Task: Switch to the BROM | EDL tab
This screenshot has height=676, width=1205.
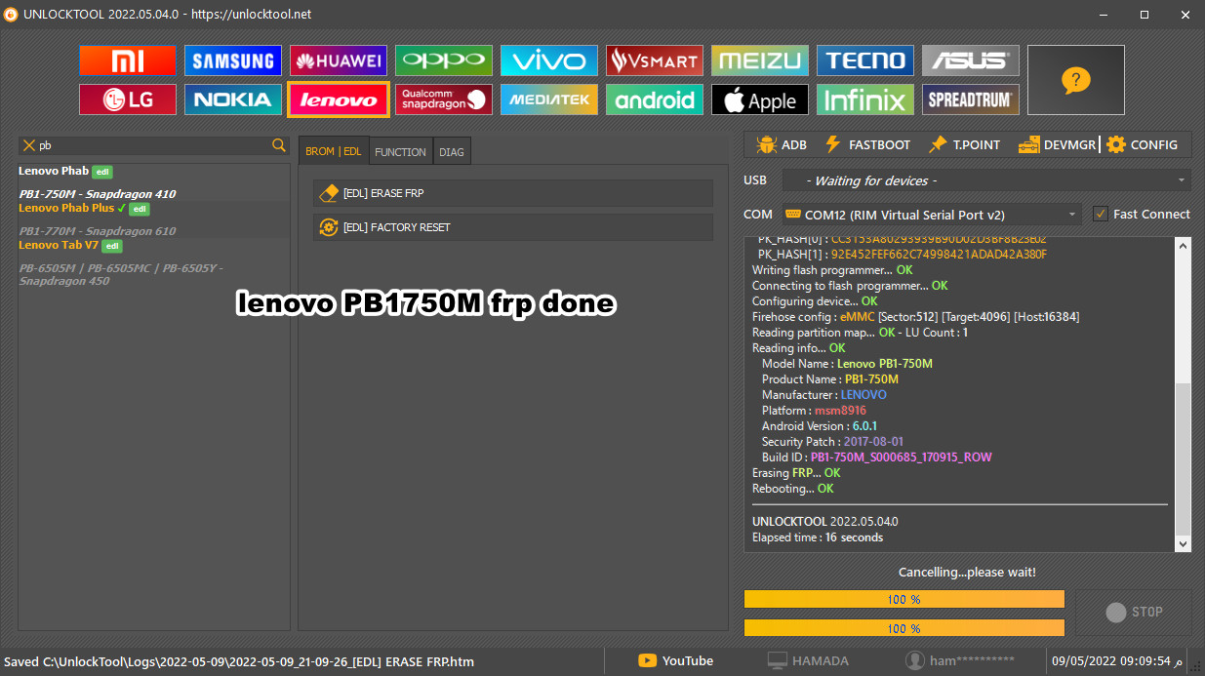Action: pos(334,151)
